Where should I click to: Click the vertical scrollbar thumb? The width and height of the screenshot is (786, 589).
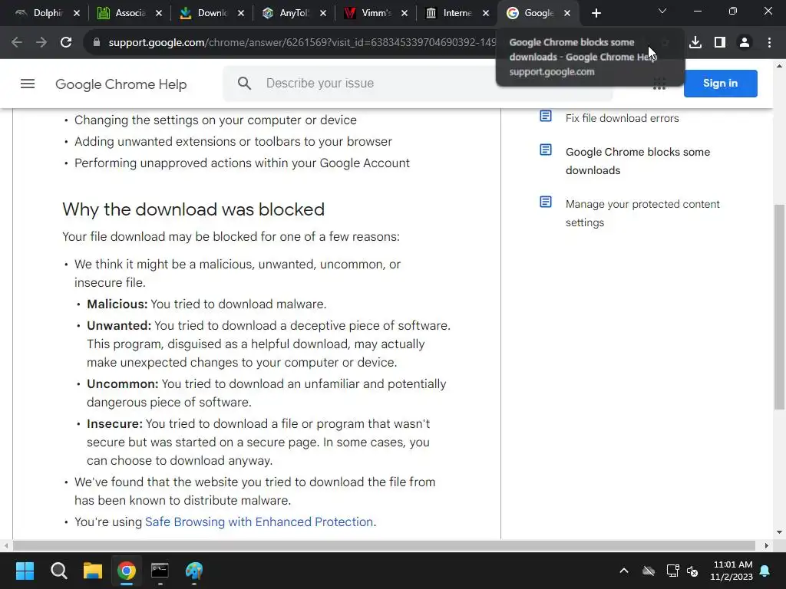[780, 307]
